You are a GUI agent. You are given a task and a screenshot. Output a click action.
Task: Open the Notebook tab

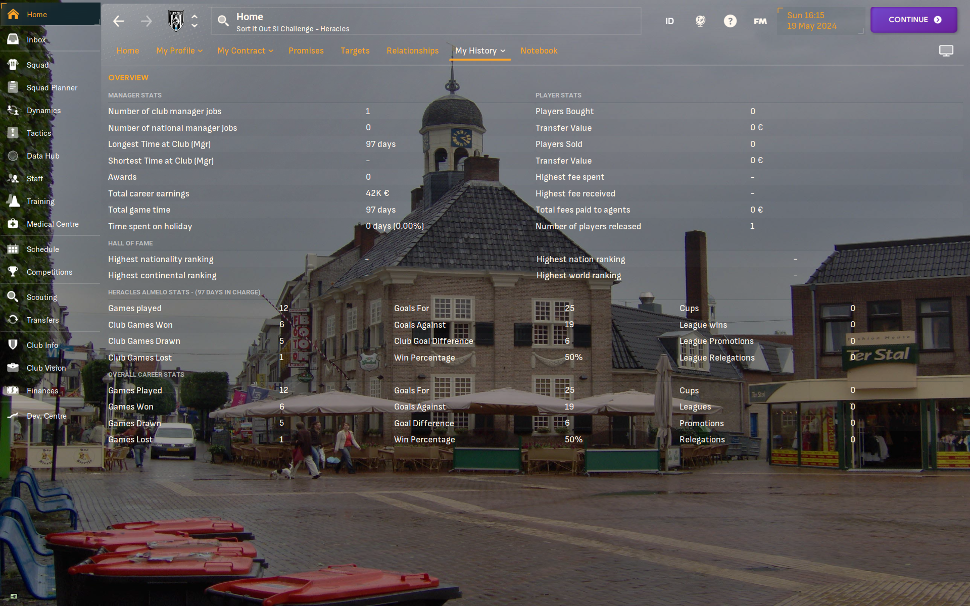539,50
